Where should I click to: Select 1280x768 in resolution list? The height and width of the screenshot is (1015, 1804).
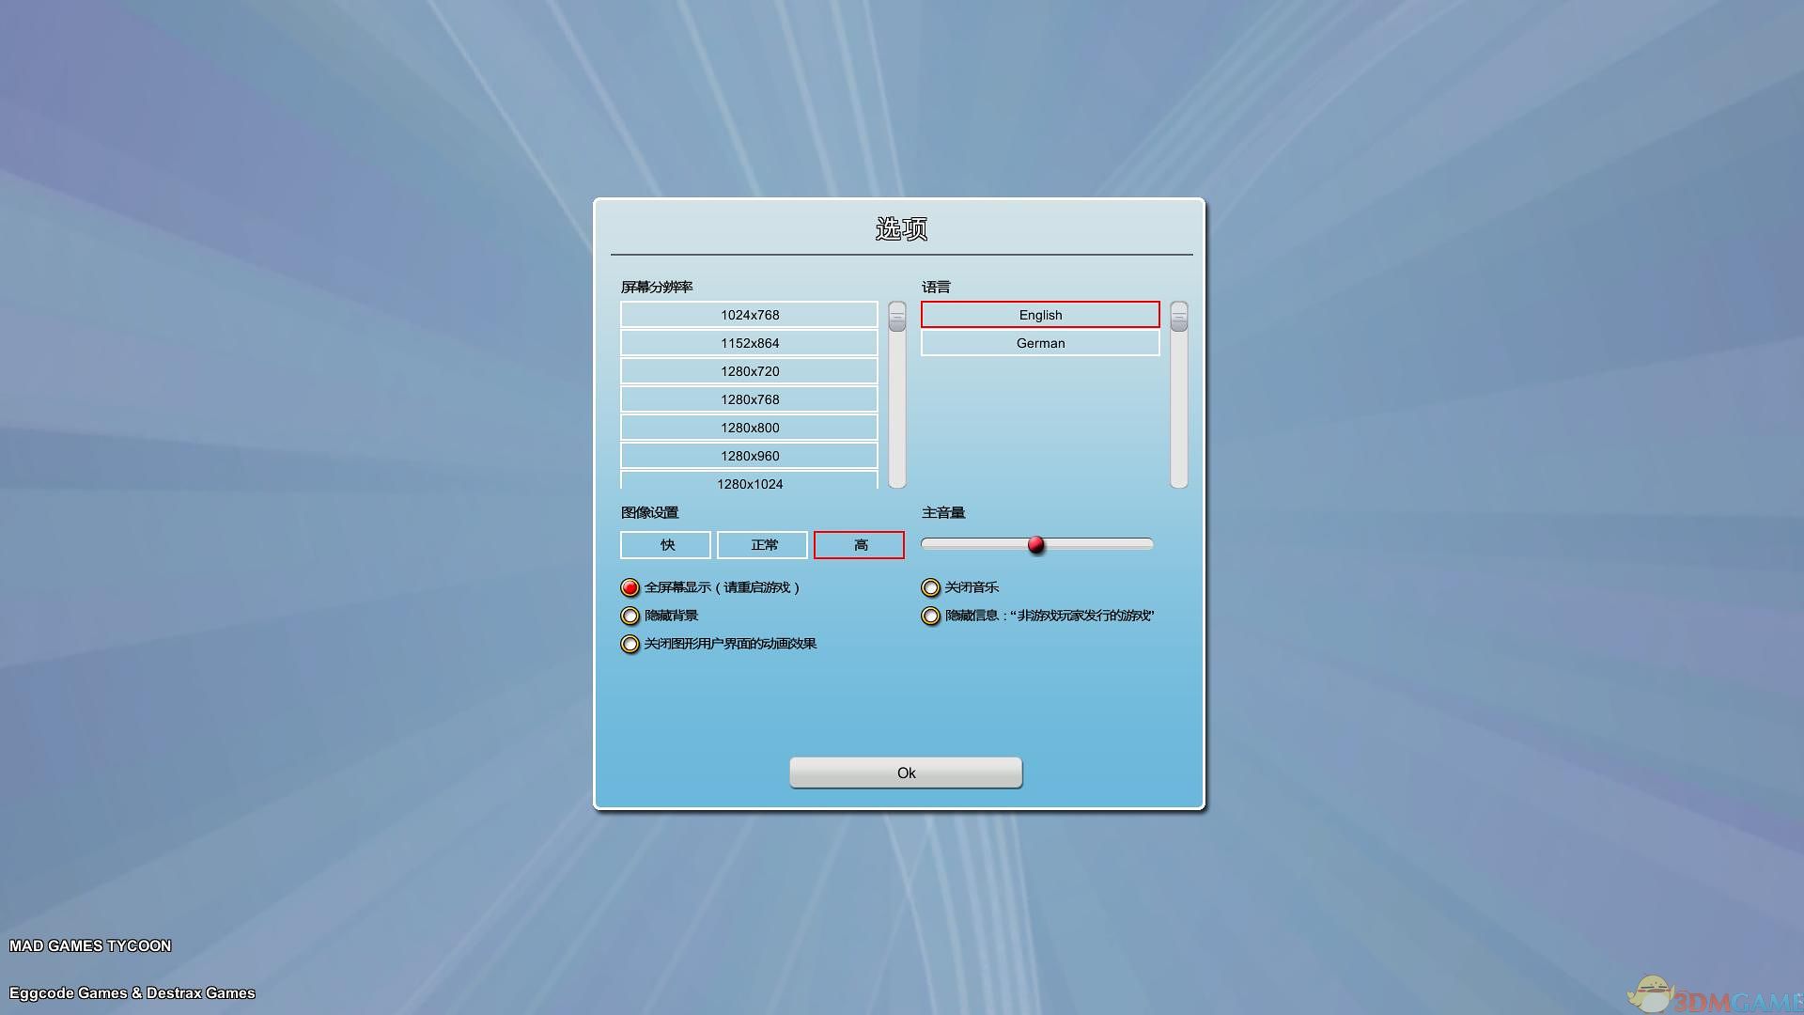pos(749,399)
